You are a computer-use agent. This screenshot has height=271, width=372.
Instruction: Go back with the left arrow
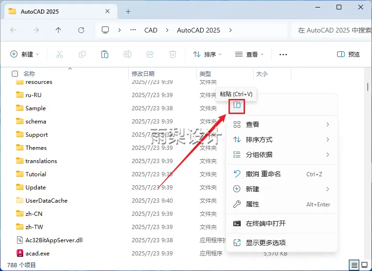pyautogui.click(x=13, y=30)
